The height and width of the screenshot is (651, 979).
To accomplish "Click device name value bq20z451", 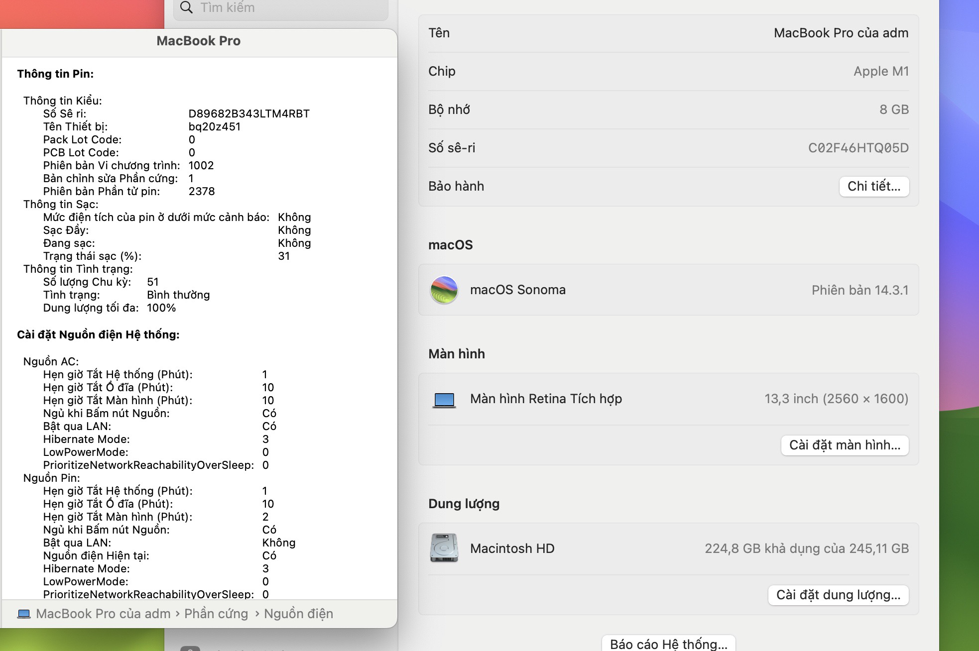I will (215, 126).
